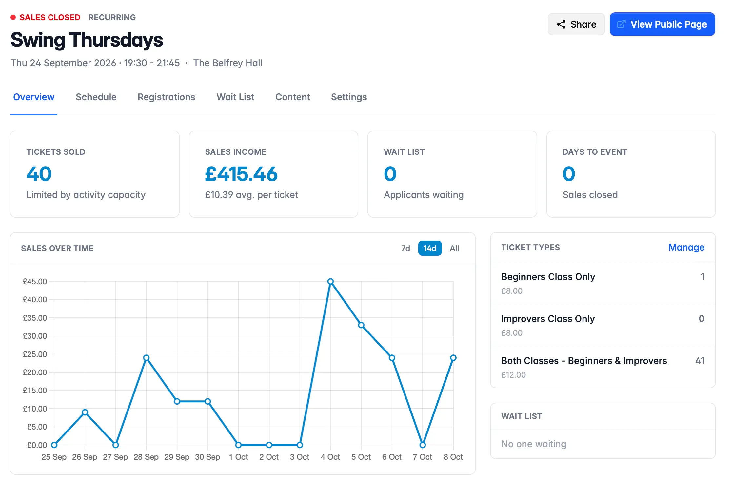Click 'Limited by activity capacity' text

coord(86,195)
